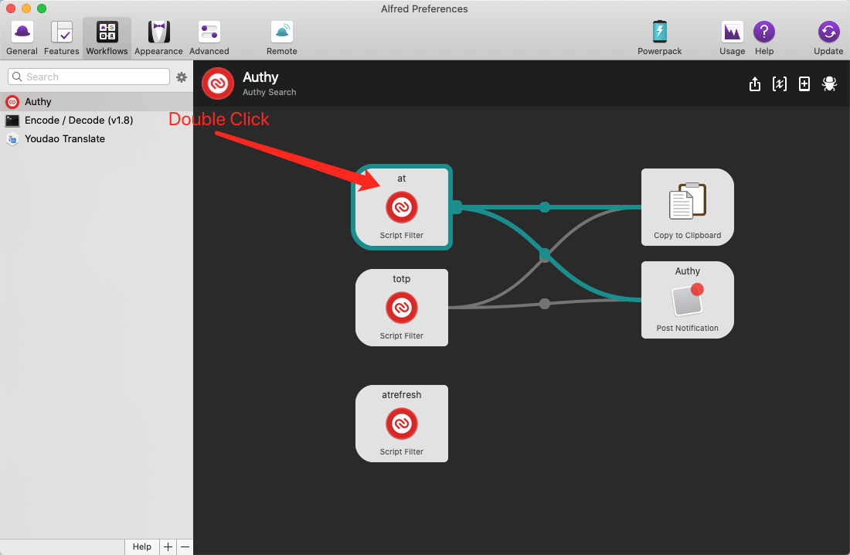Open the Remote preferences

coord(282,39)
